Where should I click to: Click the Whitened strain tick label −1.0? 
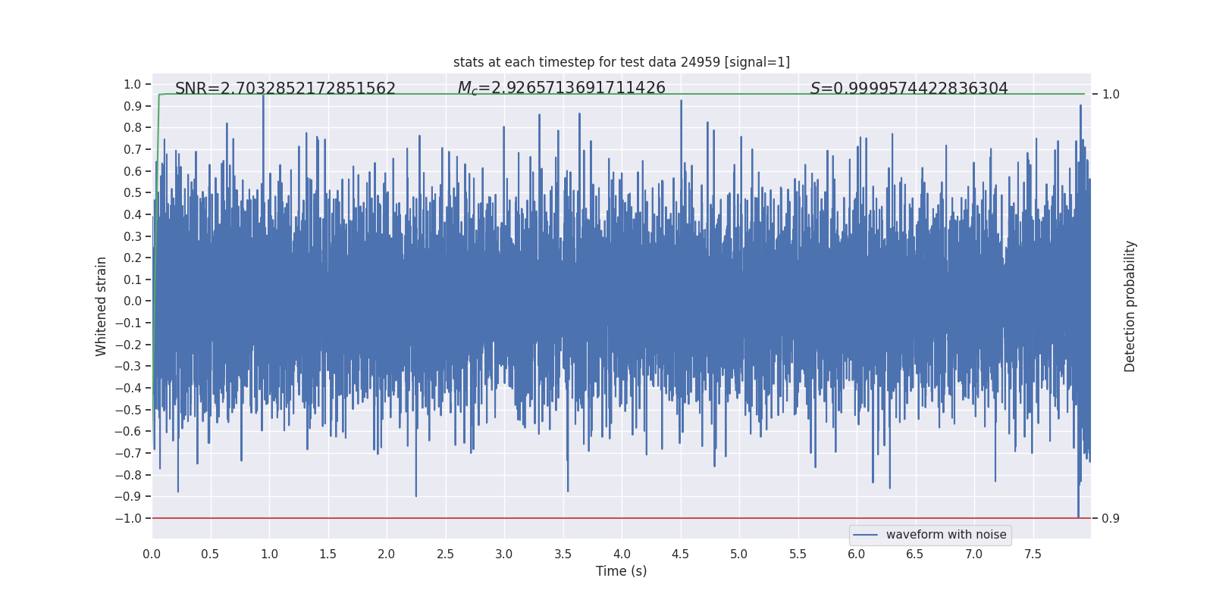click(128, 518)
